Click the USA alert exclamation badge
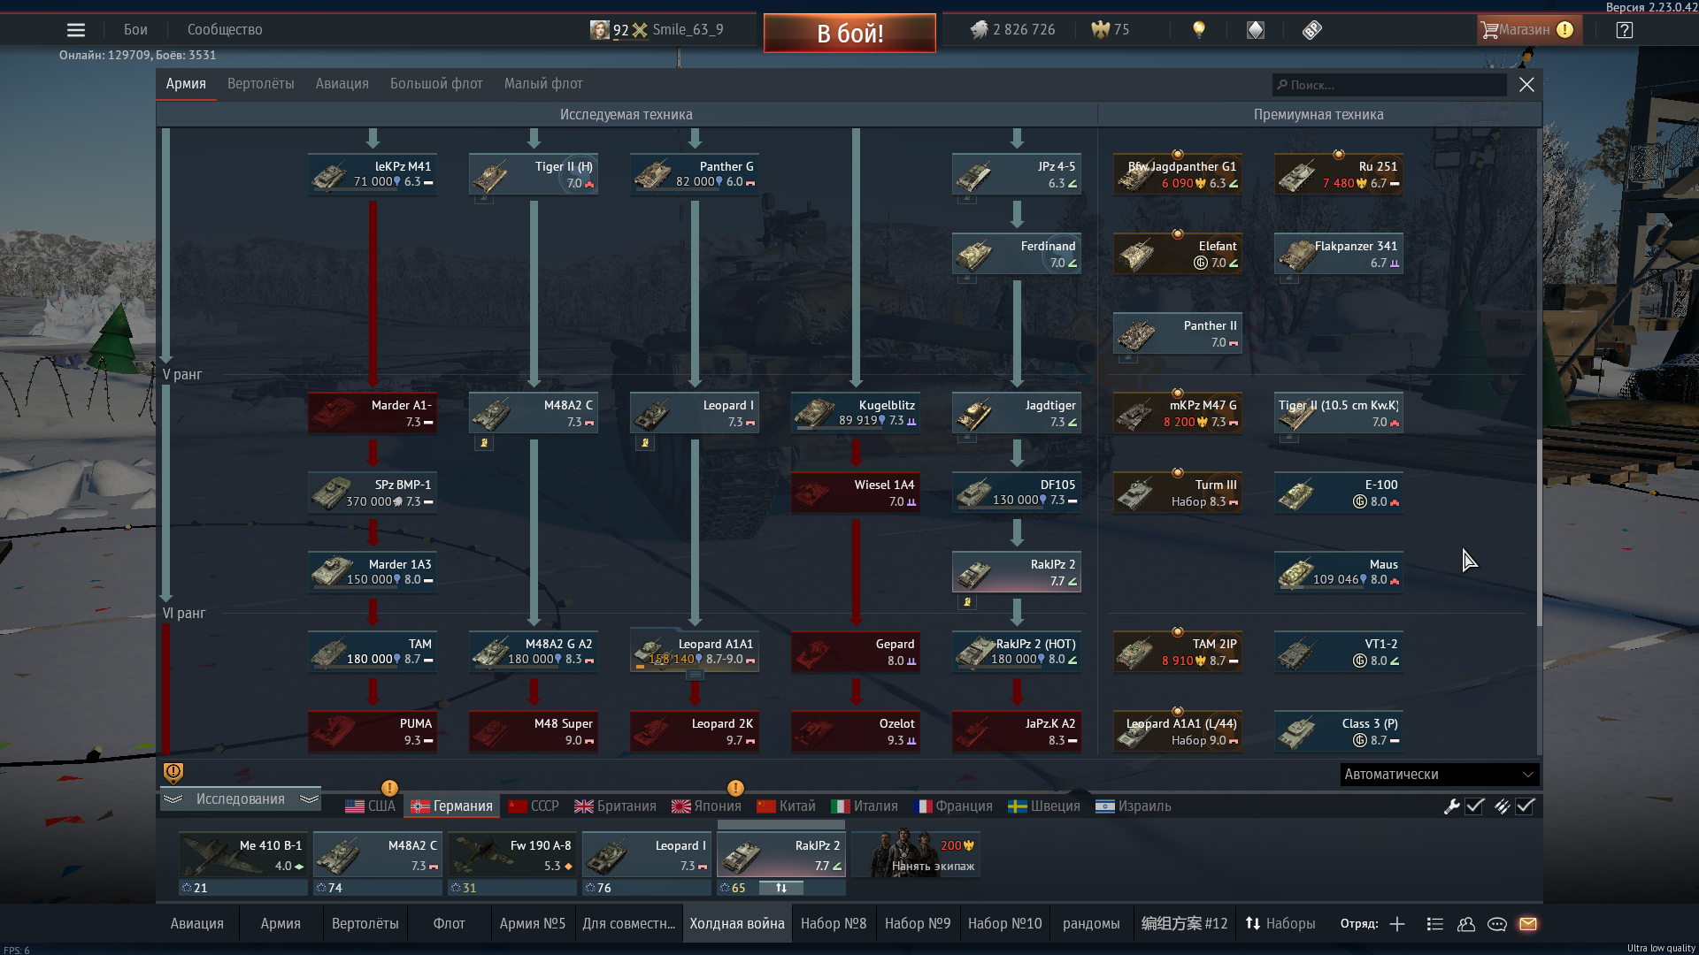Screen dimensions: 1699x955 pos(389,788)
